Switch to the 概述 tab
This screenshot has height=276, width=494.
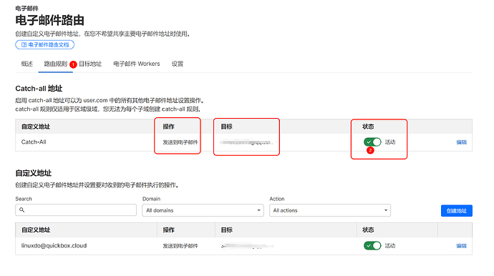(x=26, y=64)
